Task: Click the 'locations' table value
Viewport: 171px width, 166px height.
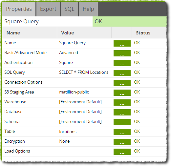Action: (68, 132)
